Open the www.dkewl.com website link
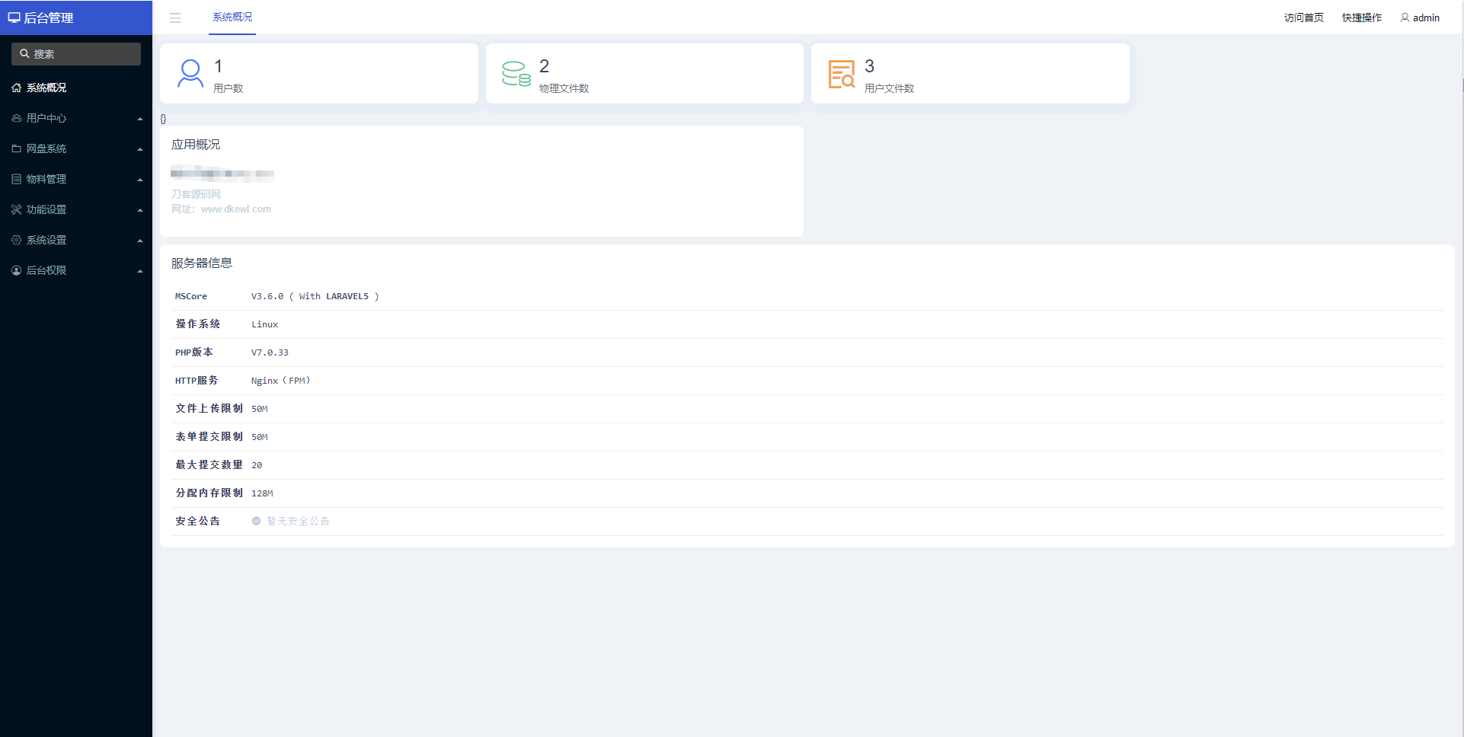The width and height of the screenshot is (1464, 737). click(235, 209)
